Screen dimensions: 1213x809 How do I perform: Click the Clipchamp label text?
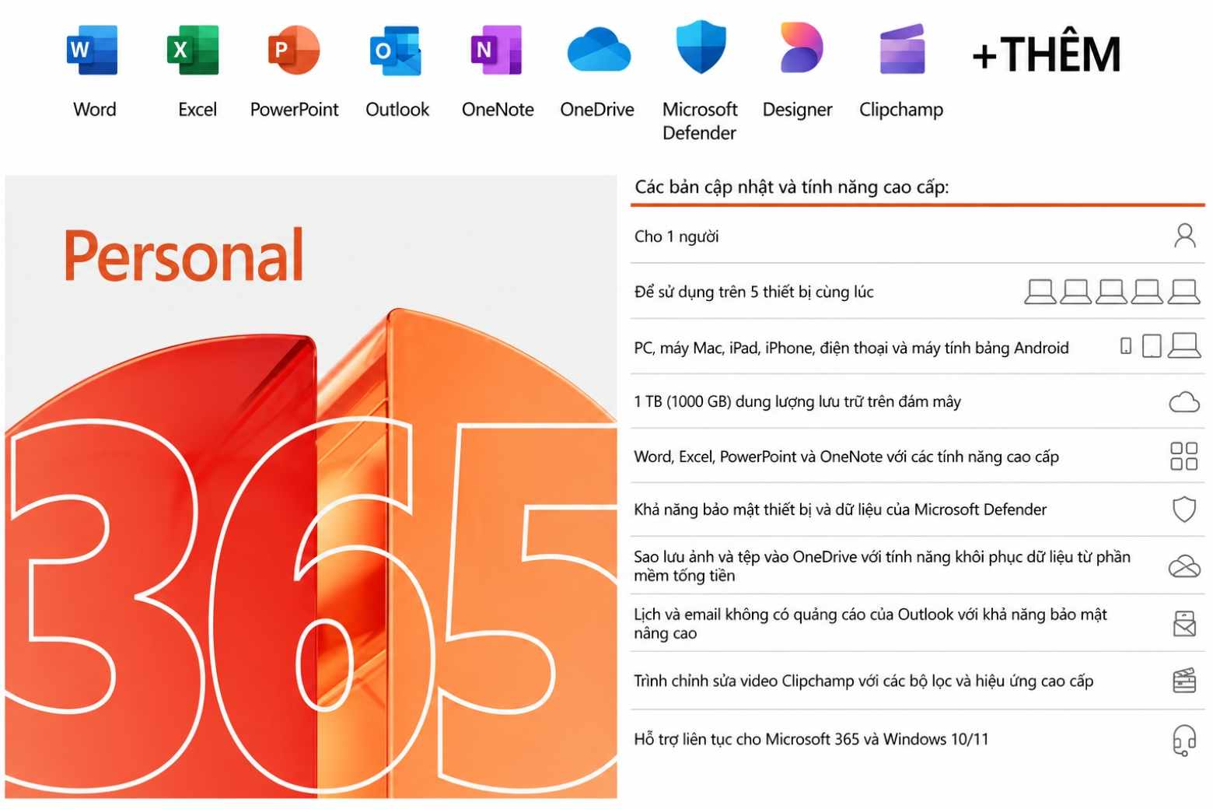point(901,110)
